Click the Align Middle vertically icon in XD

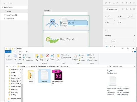click(110, 3)
